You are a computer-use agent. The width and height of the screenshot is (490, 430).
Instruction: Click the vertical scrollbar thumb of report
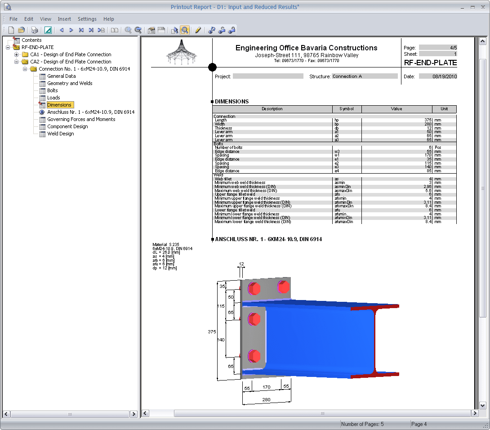tap(482, 188)
